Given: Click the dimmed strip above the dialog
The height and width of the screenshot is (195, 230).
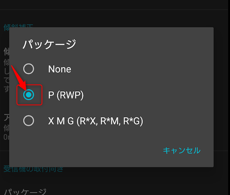Looking at the screenshot, I should pyautogui.click(x=114, y=17).
